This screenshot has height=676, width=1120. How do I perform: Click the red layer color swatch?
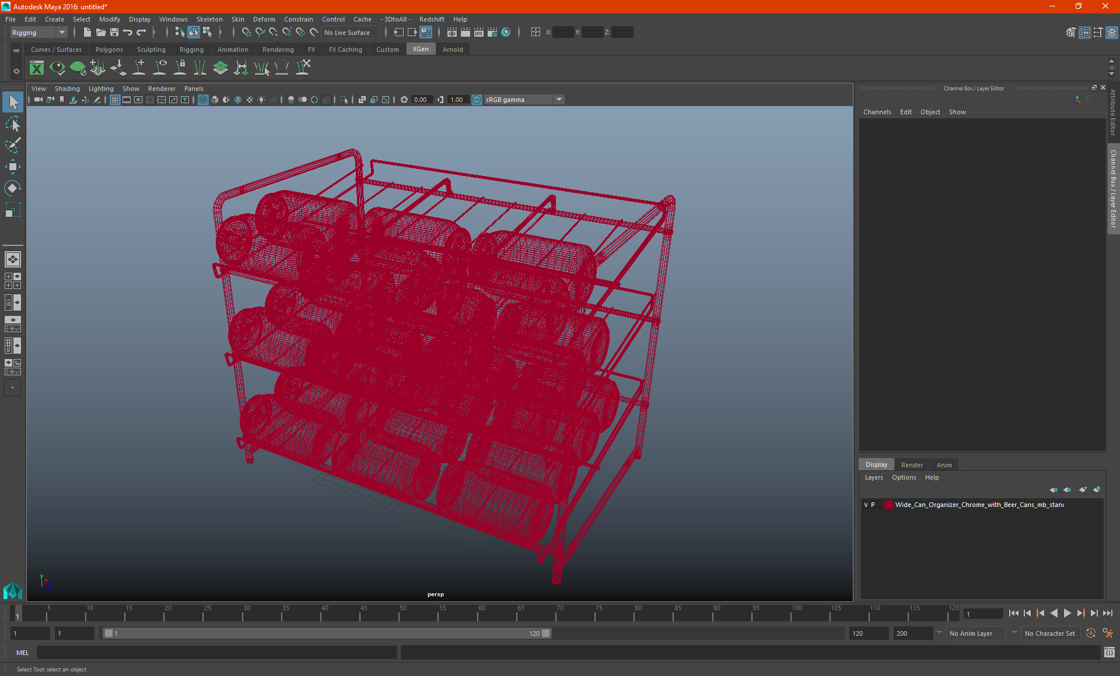point(888,505)
